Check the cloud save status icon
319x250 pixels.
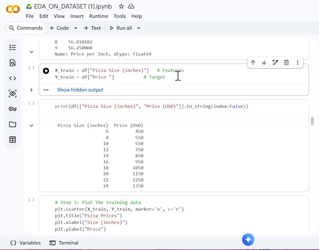pyautogui.click(x=131, y=7)
